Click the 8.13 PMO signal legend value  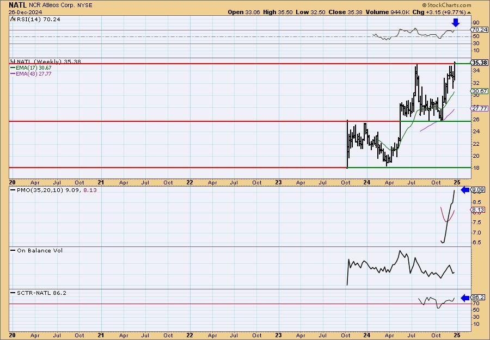(x=90, y=190)
